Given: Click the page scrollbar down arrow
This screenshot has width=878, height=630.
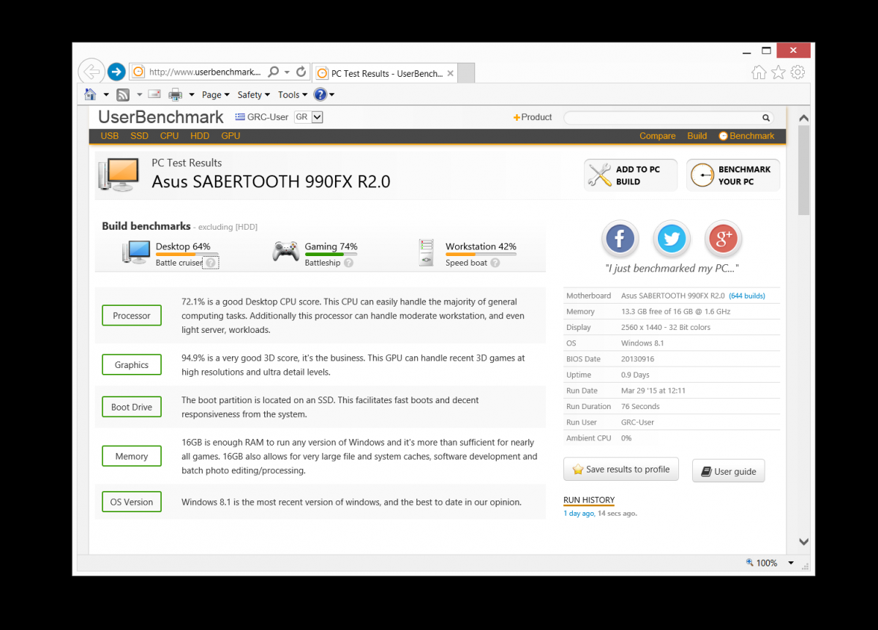Looking at the screenshot, I should coord(803,542).
